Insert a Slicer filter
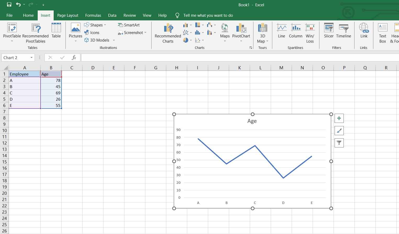The image size is (399, 234). pos(329,31)
